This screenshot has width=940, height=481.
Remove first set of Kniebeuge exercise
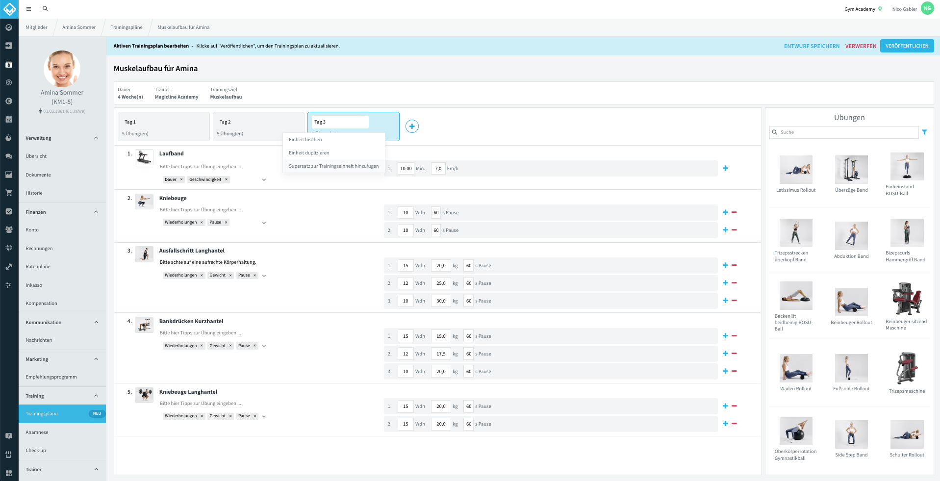pos(734,212)
